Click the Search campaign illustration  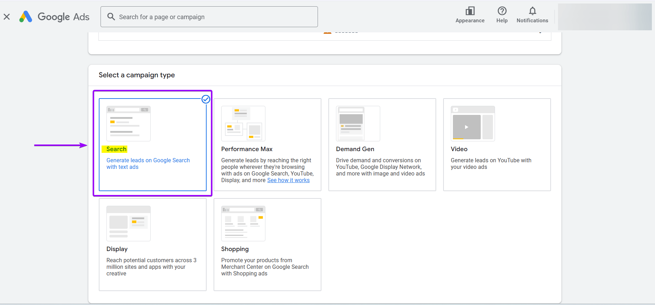(x=128, y=124)
